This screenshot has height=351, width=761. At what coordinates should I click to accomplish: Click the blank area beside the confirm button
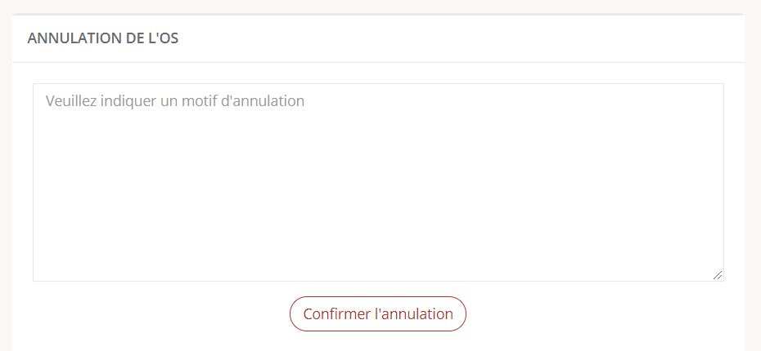[x=583, y=313]
